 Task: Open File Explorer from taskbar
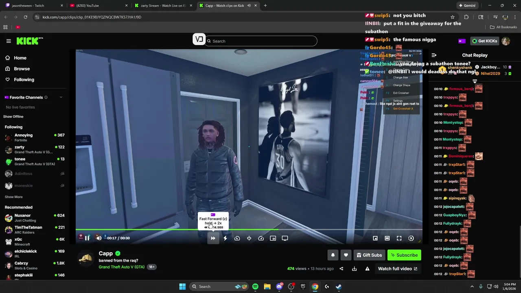[x=267, y=286]
